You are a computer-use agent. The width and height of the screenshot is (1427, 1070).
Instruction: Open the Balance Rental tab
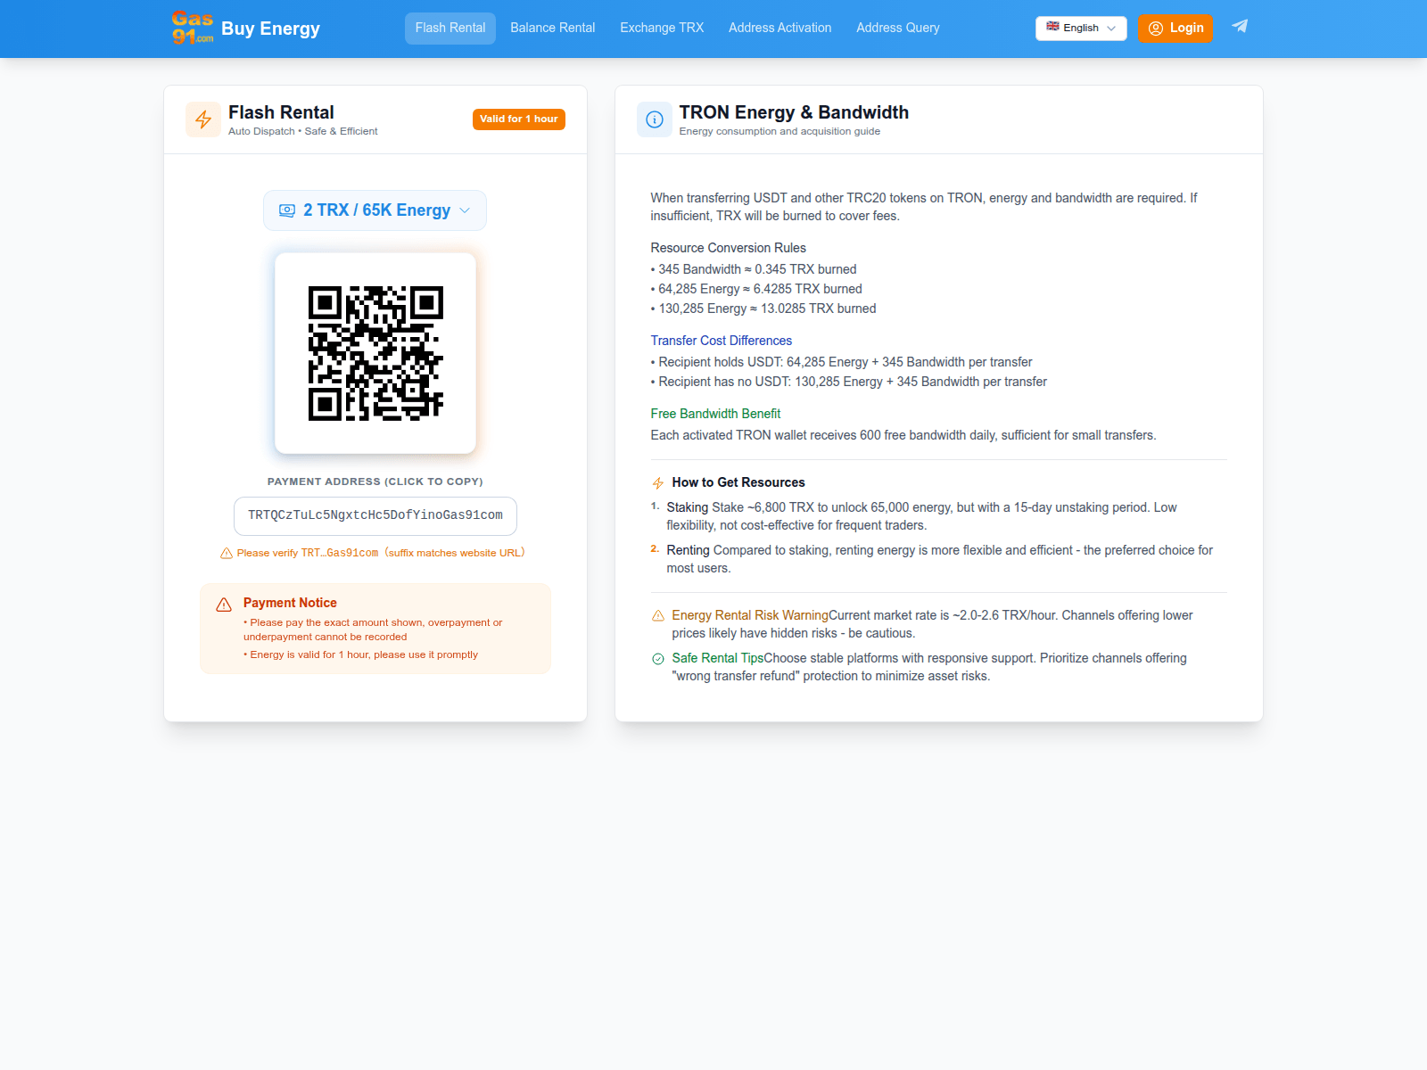click(553, 29)
